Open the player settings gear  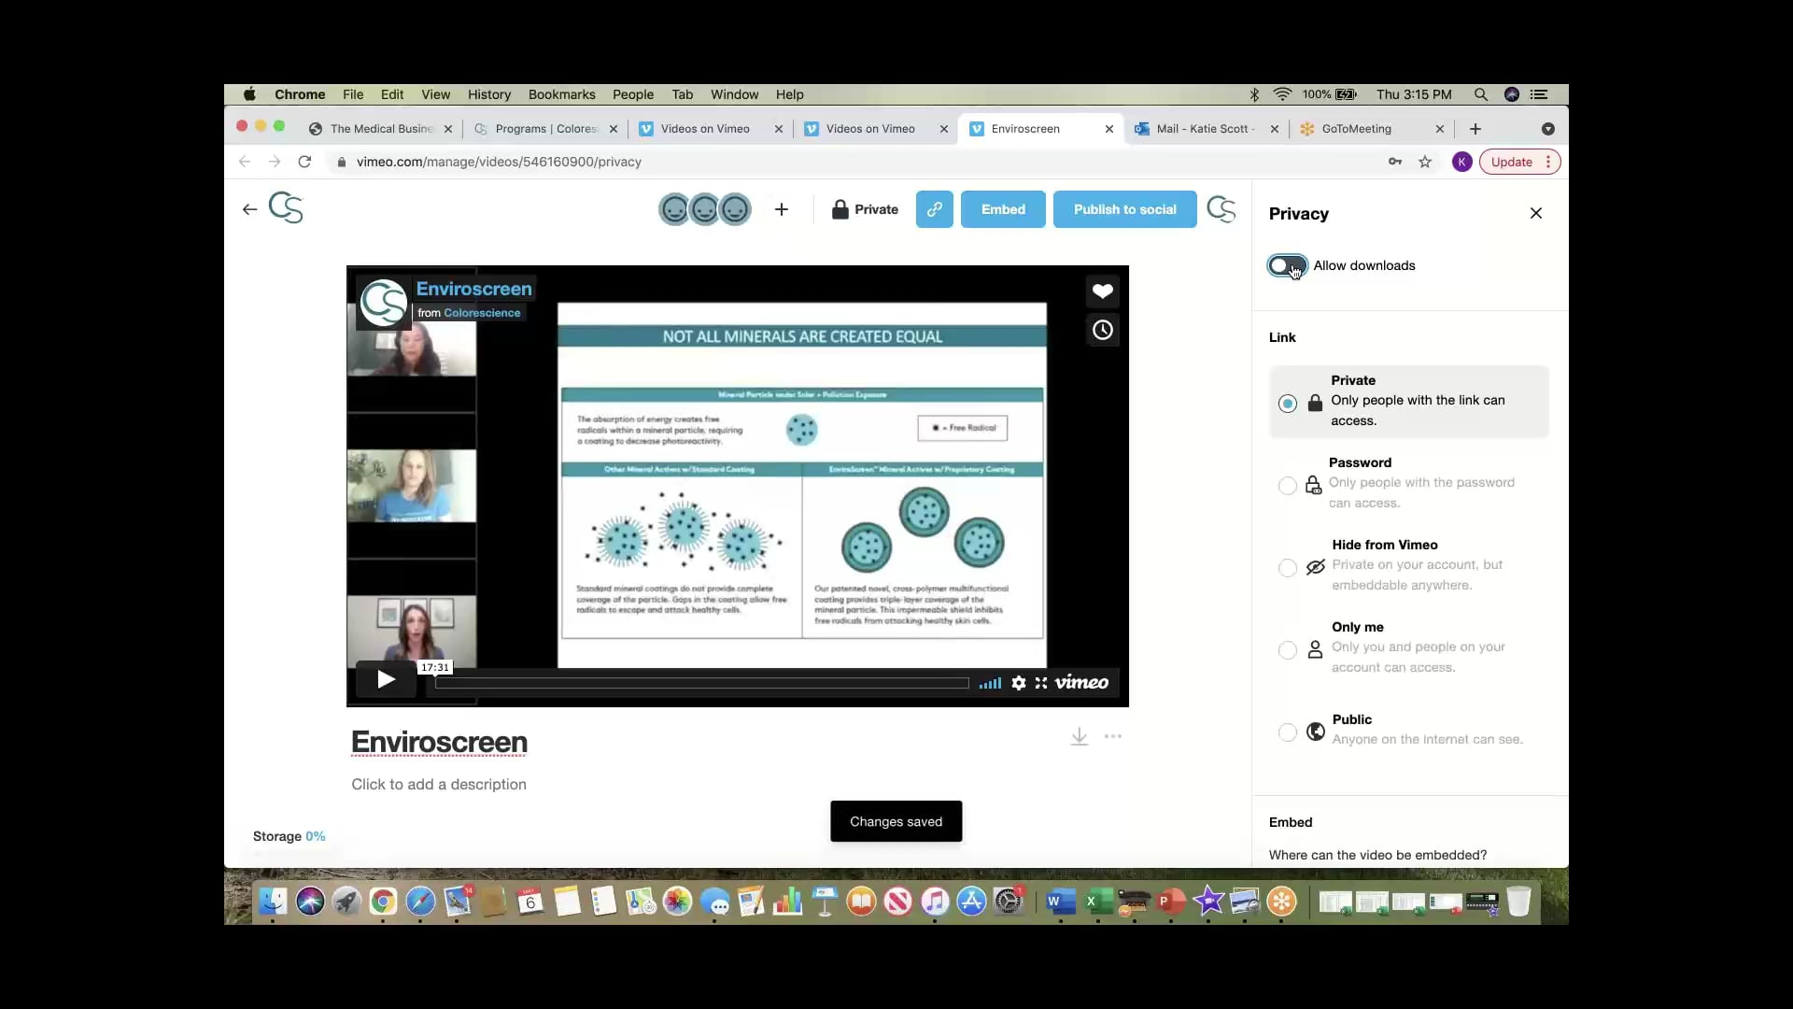[x=1018, y=683]
